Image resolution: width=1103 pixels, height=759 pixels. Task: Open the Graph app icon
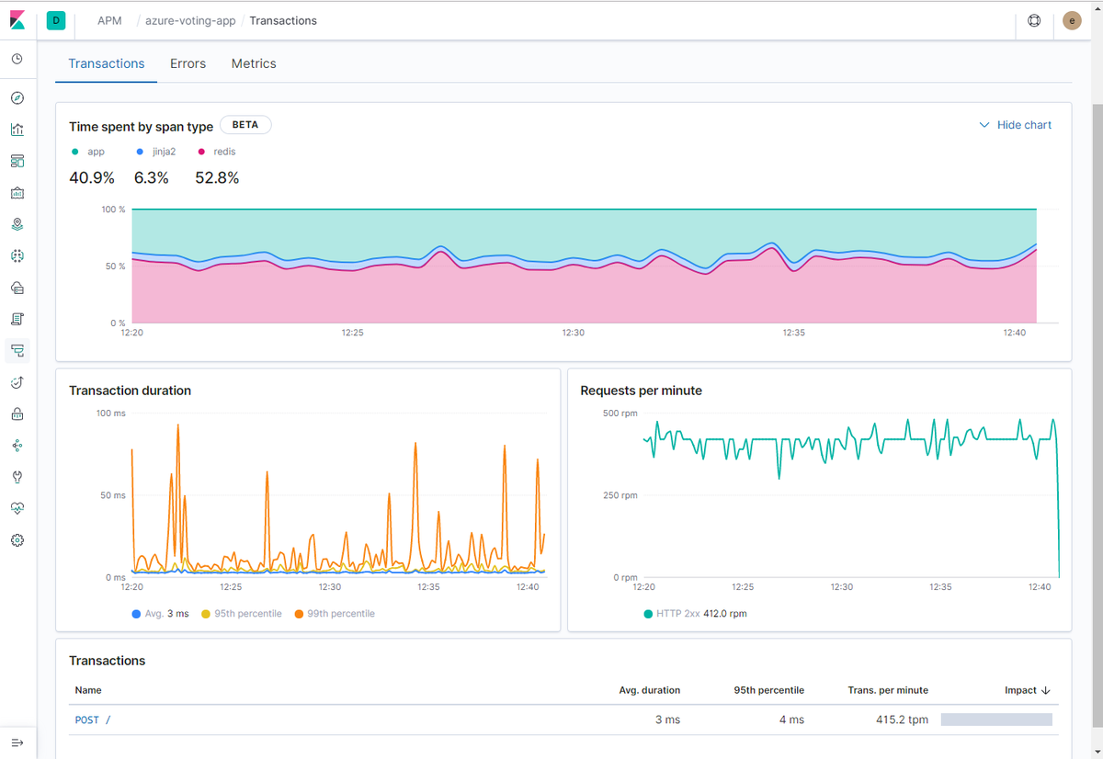17,445
